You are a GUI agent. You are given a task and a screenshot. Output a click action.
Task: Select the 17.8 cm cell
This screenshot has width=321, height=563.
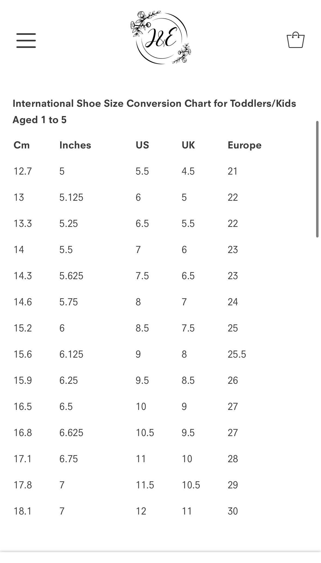pos(23,485)
